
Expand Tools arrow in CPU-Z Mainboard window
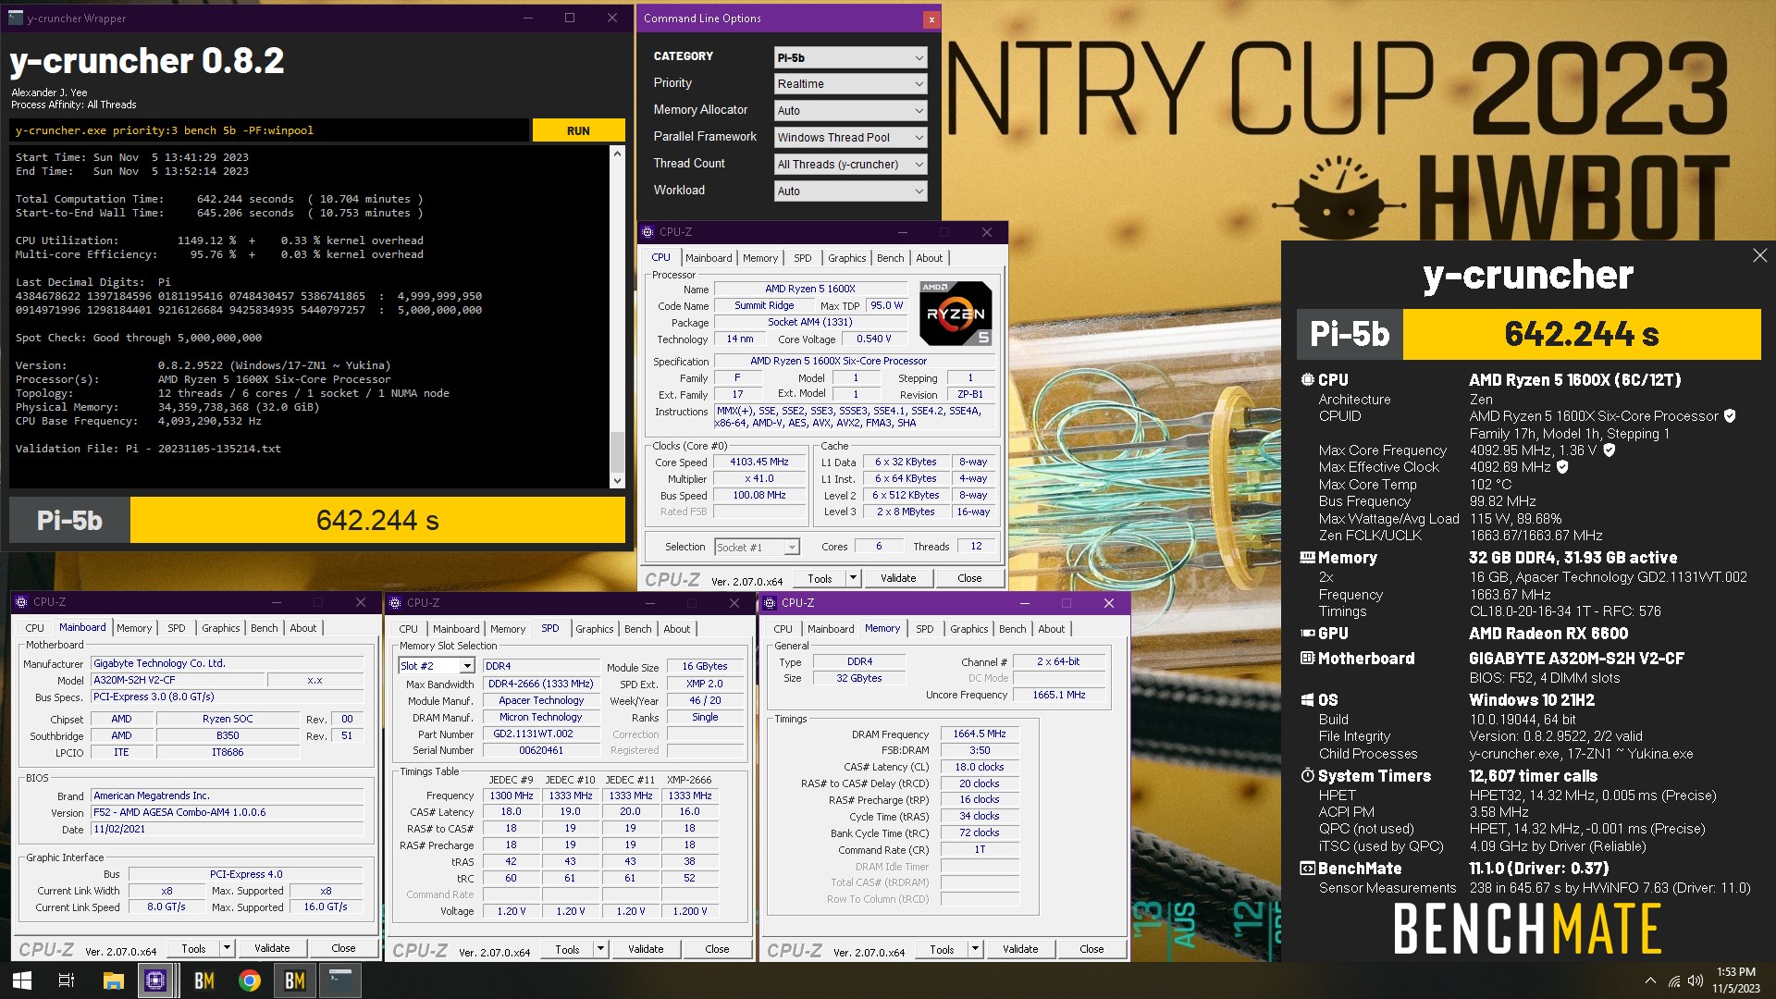227,948
